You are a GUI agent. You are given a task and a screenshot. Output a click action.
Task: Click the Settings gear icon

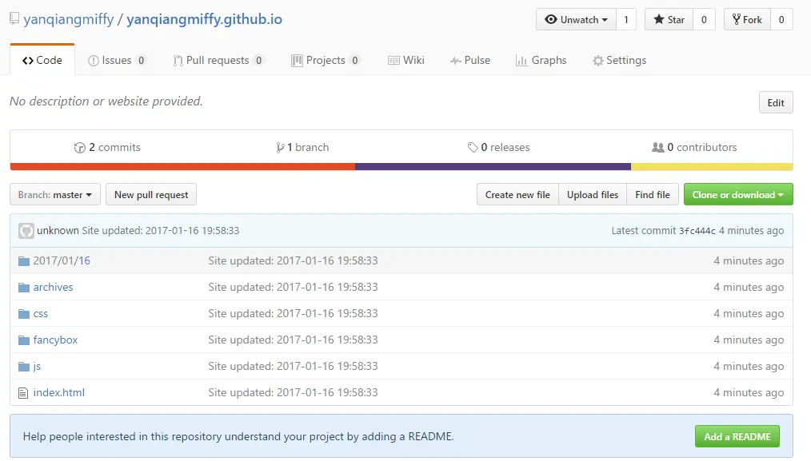598,61
